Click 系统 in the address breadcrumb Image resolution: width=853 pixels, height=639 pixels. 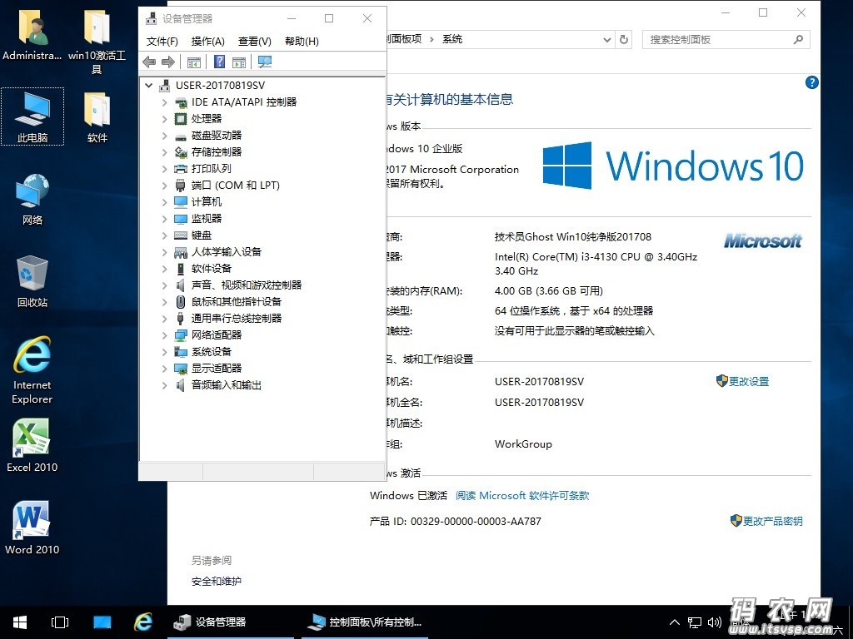point(452,39)
